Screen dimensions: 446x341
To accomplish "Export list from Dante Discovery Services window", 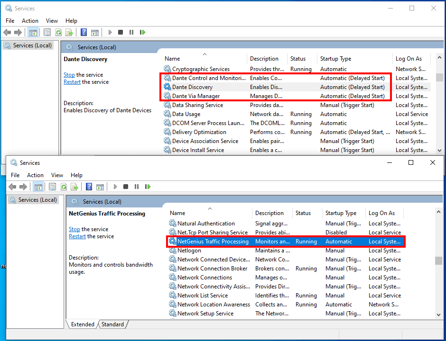I will tap(69, 32).
